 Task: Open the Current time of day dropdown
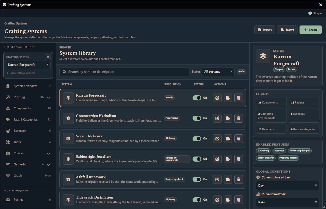tap(288, 186)
